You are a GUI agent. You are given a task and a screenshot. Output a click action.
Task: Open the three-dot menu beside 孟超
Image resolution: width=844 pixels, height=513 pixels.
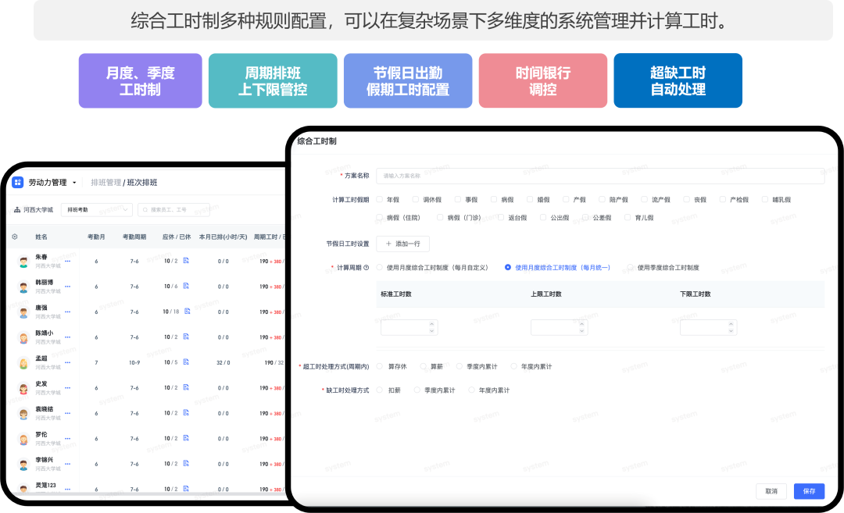point(68,362)
